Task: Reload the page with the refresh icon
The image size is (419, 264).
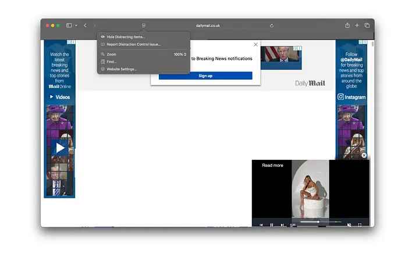Action: pos(272,26)
